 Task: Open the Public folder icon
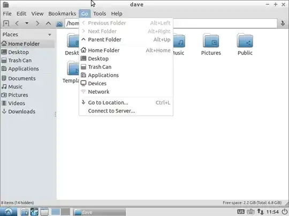coord(245,45)
